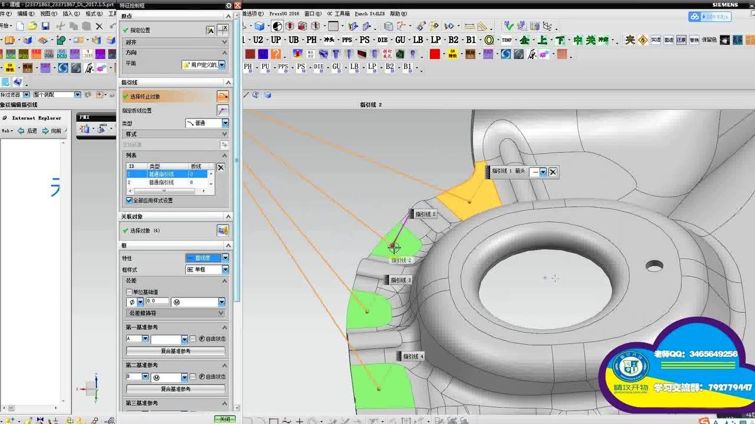Enable the 单位基础值 checkbox
Image resolution: width=755 pixels, height=424 pixels.
pyautogui.click(x=129, y=292)
